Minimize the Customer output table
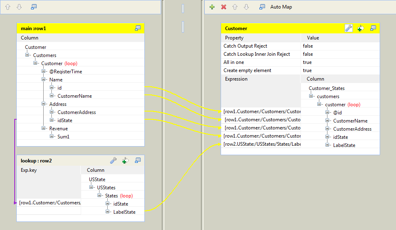Image resolution: width=396 pixels, height=230 pixels. click(x=373, y=28)
